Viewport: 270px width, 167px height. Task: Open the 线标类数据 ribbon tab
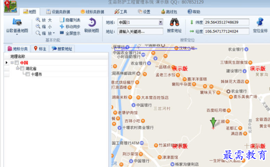(92, 11)
